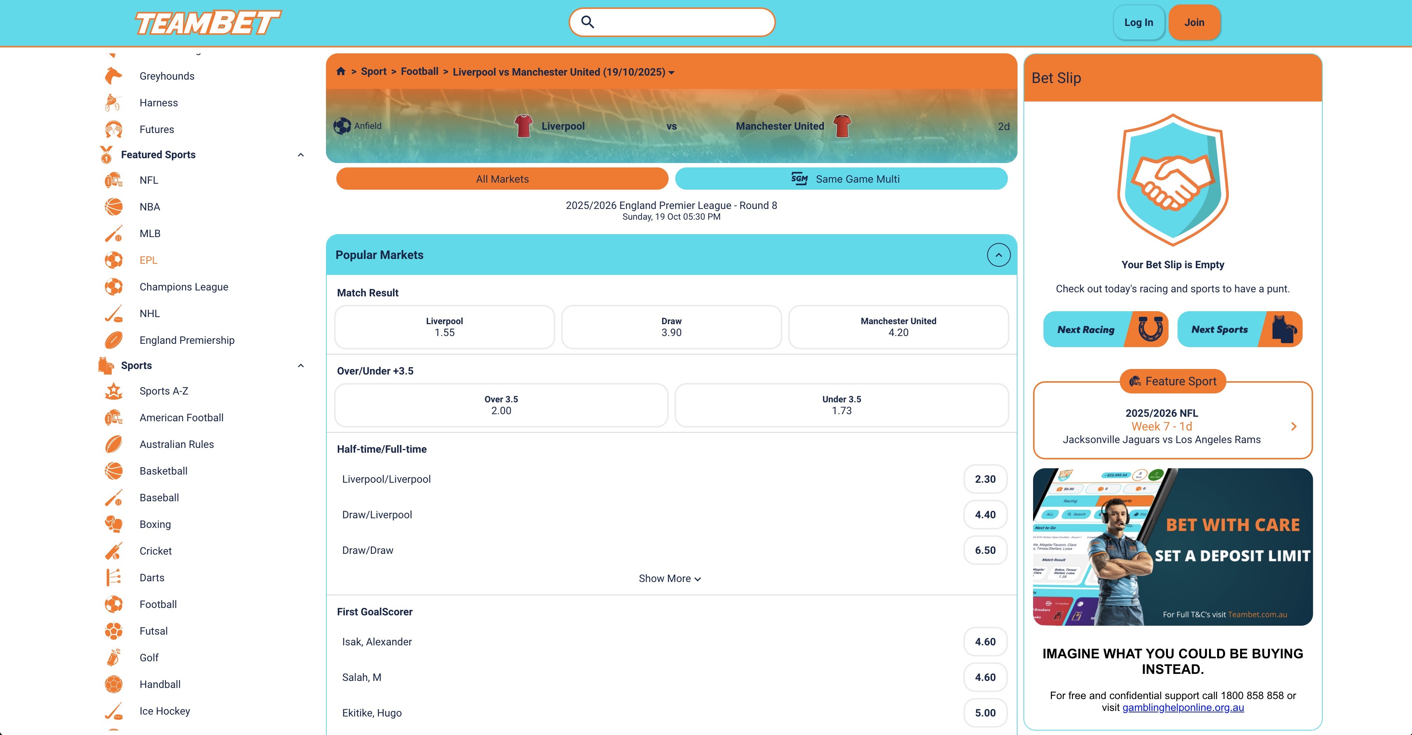
Task: Select Over 3.5 odds at 2.00
Action: tap(500, 405)
